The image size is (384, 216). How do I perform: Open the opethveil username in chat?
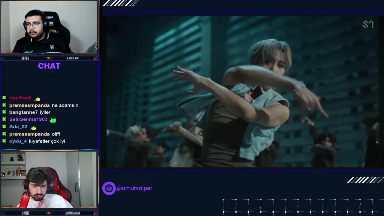coord(20,98)
